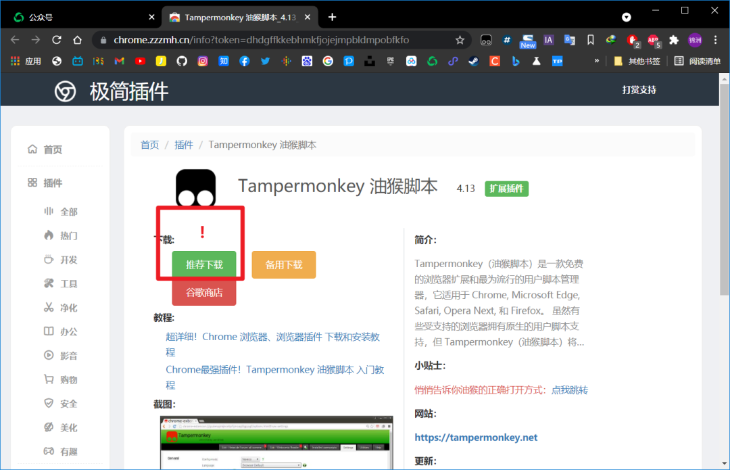Image resolution: width=730 pixels, height=470 pixels.
Task: Click the purple IA extension icon
Action: coord(548,40)
